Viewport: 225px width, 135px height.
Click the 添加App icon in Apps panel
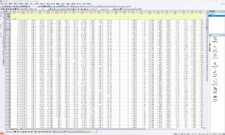coord(215,39)
